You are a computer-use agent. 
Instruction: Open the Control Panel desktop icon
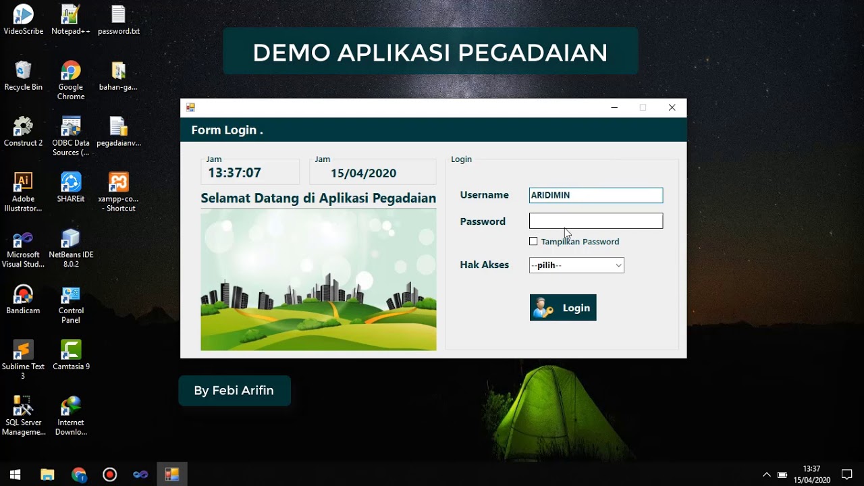(x=71, y=304)
